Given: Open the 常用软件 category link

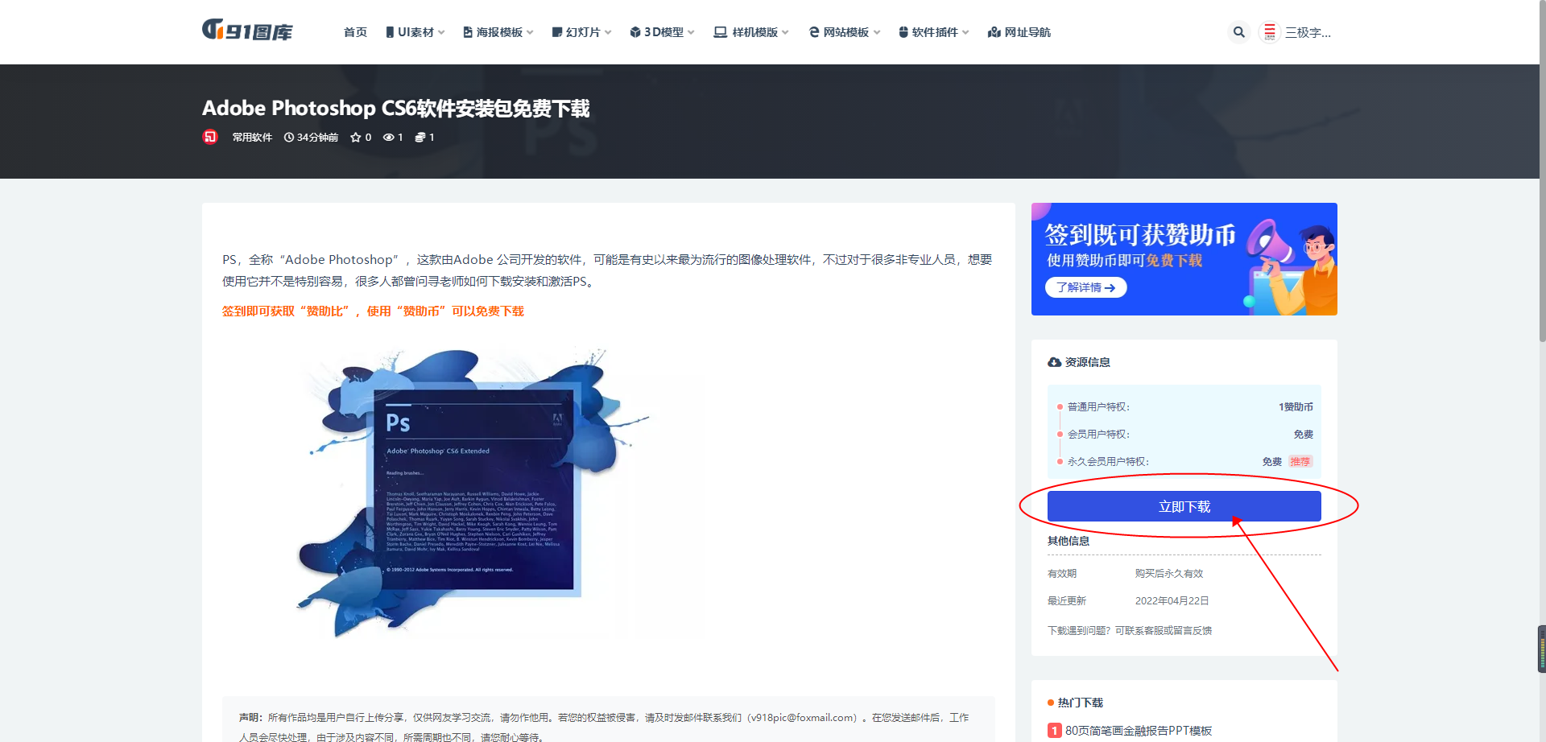Looking at the screenshot, I should click(x=252, y=138).
